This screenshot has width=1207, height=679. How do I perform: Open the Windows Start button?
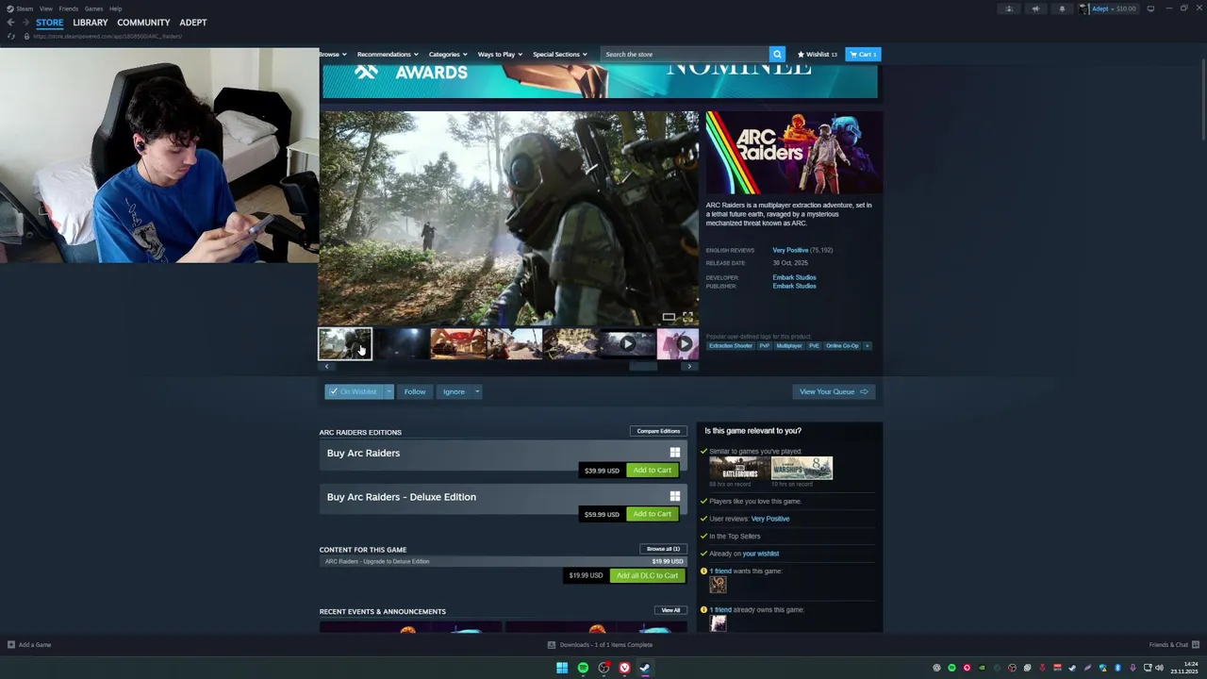[x=562, y=668]
